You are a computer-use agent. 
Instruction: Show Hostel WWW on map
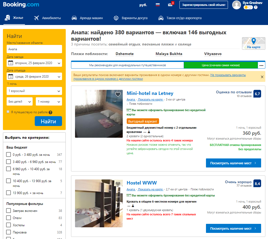coord(150,189)
